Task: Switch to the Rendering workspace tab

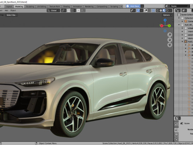Action: 89,6
